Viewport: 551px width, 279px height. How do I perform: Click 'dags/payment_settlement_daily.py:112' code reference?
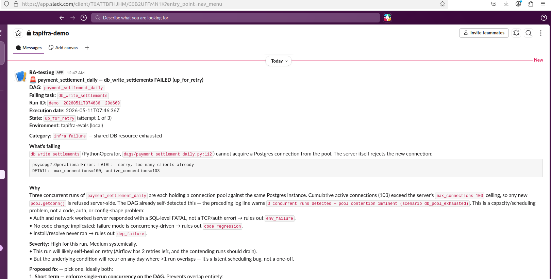(x=168, y=154)
